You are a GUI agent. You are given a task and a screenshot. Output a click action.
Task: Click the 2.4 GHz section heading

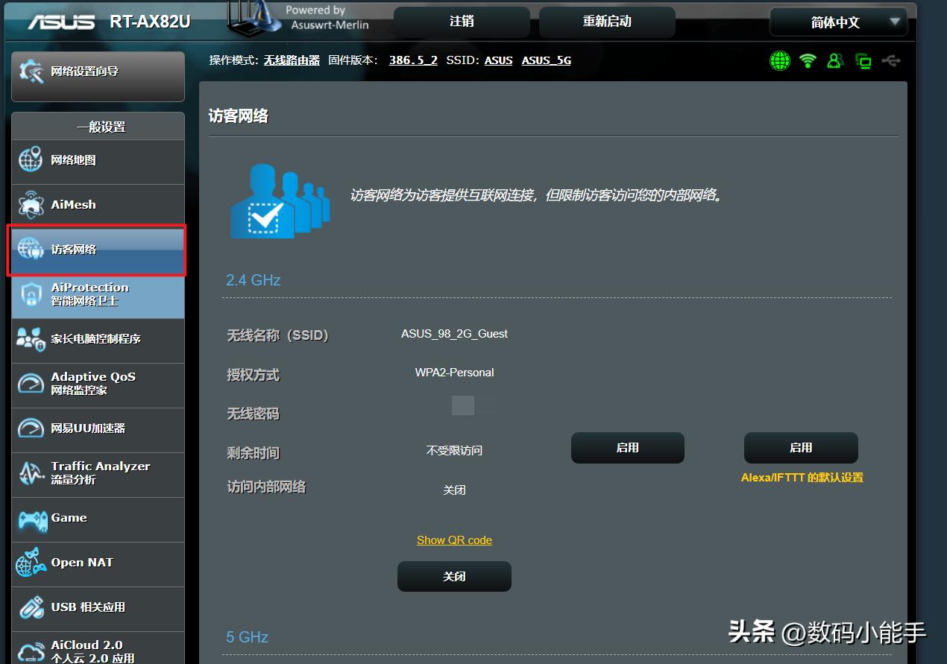[254, 280]
